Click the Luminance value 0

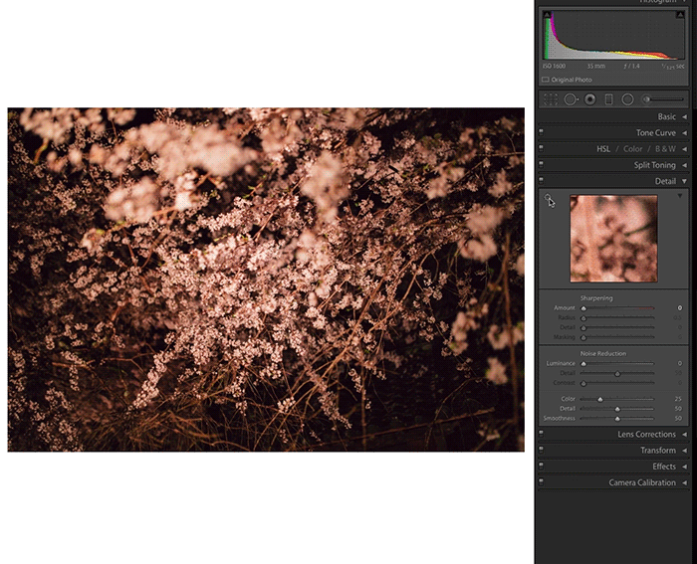tap(680, 363)
